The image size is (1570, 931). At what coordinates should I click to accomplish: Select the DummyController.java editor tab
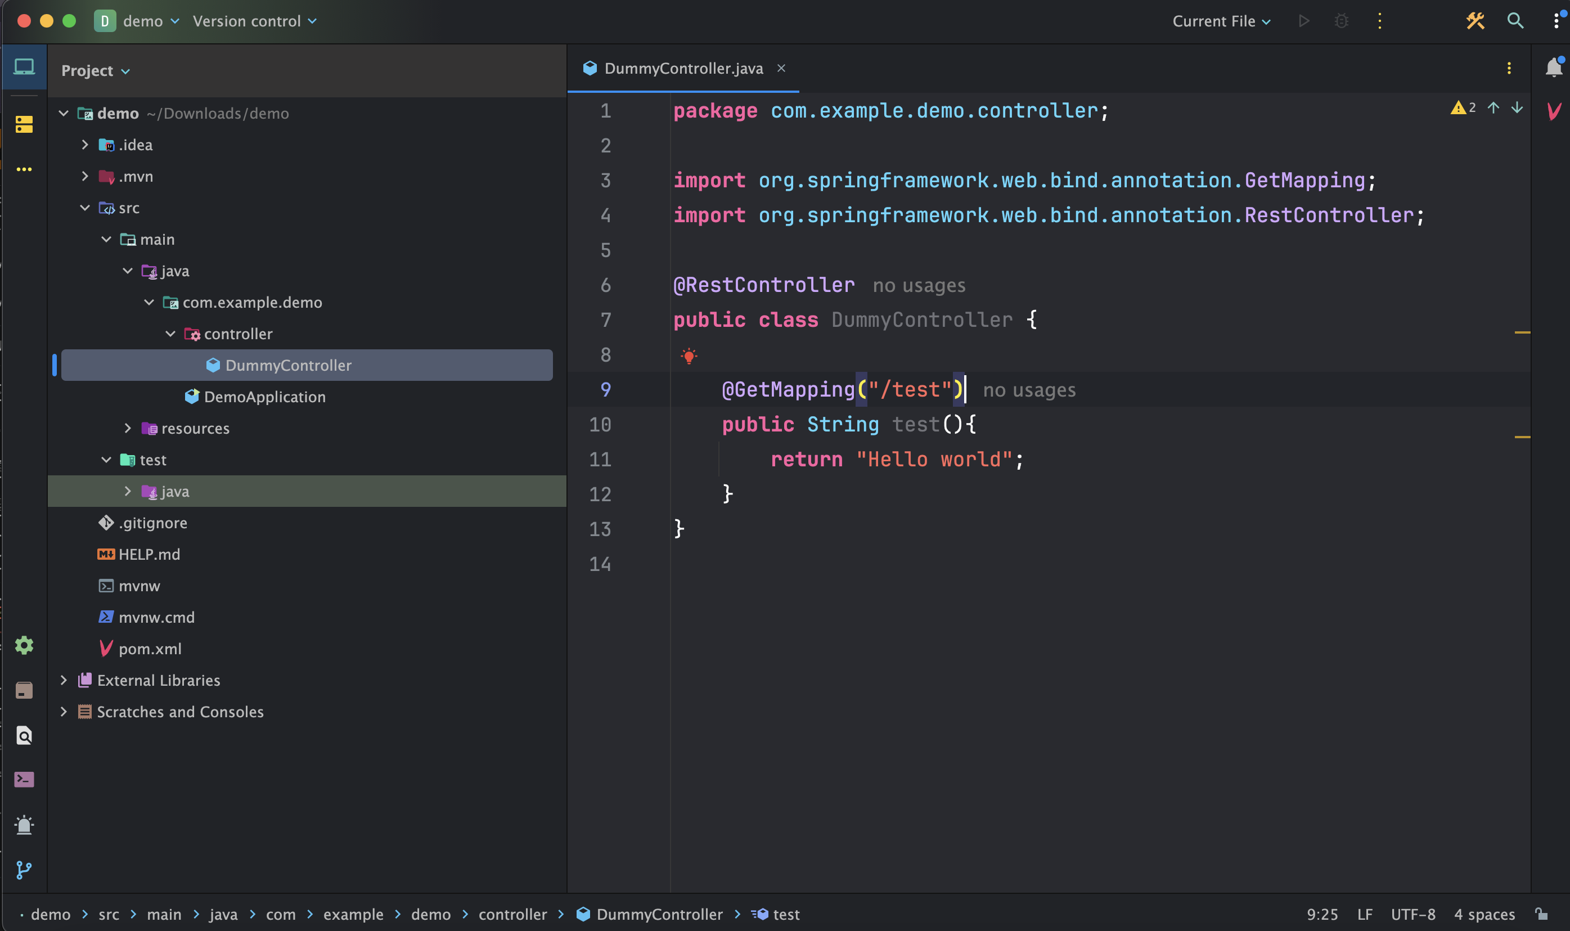[x=683, y=68]
